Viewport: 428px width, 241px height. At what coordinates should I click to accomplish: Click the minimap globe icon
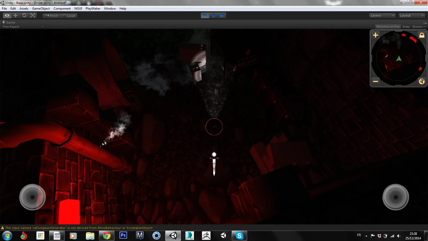422,81
